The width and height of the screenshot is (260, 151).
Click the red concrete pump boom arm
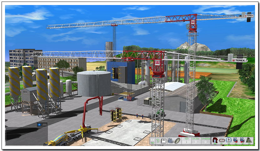[x=91, y=103]
